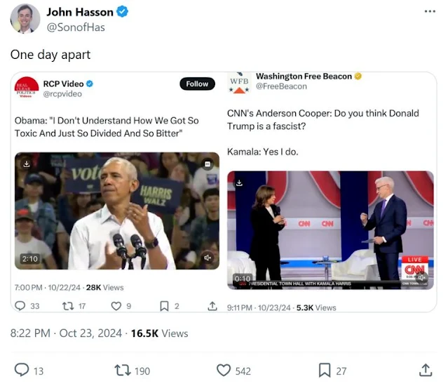Open the three-dot more options menu
Image resolution: width=448 pixels, height=386 pixels.
click(430, 11)
